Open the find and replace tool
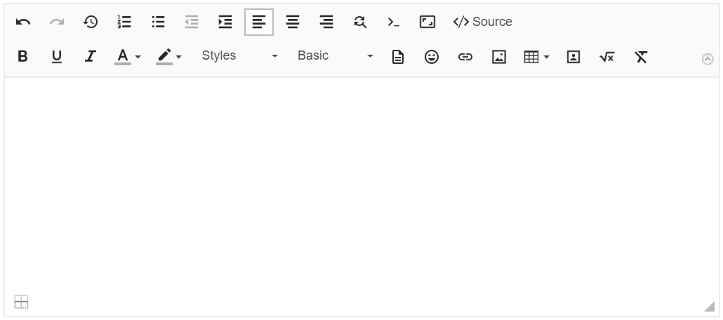Viewport: 723px width, 320px height. pyautogui.click(x=360, y=22)
